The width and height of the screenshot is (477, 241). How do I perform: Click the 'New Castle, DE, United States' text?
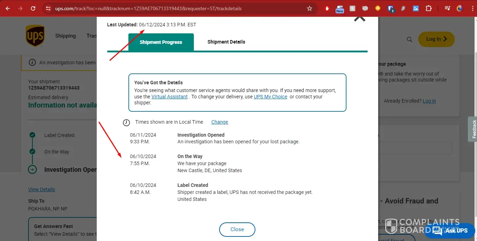tap(210, 170)
